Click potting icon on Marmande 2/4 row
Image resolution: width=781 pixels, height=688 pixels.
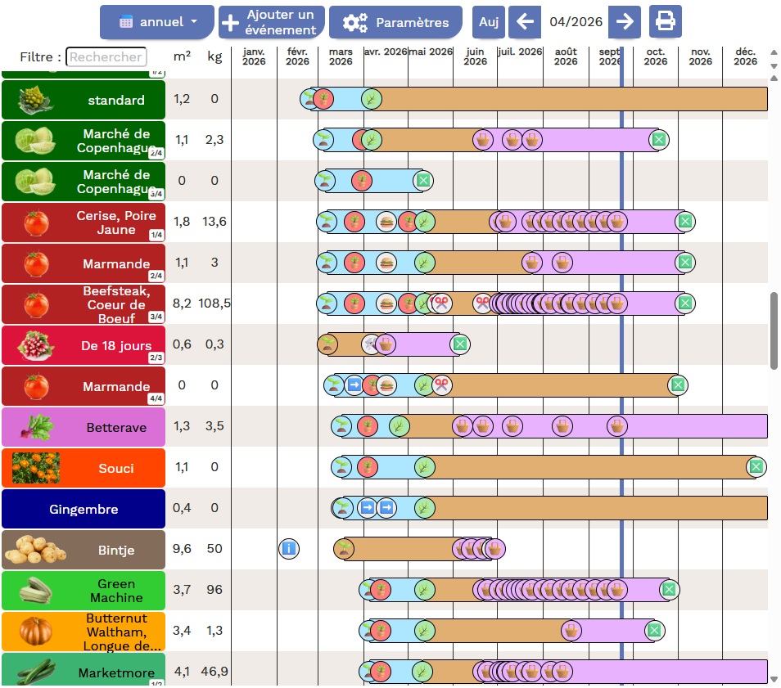point(354,263)
